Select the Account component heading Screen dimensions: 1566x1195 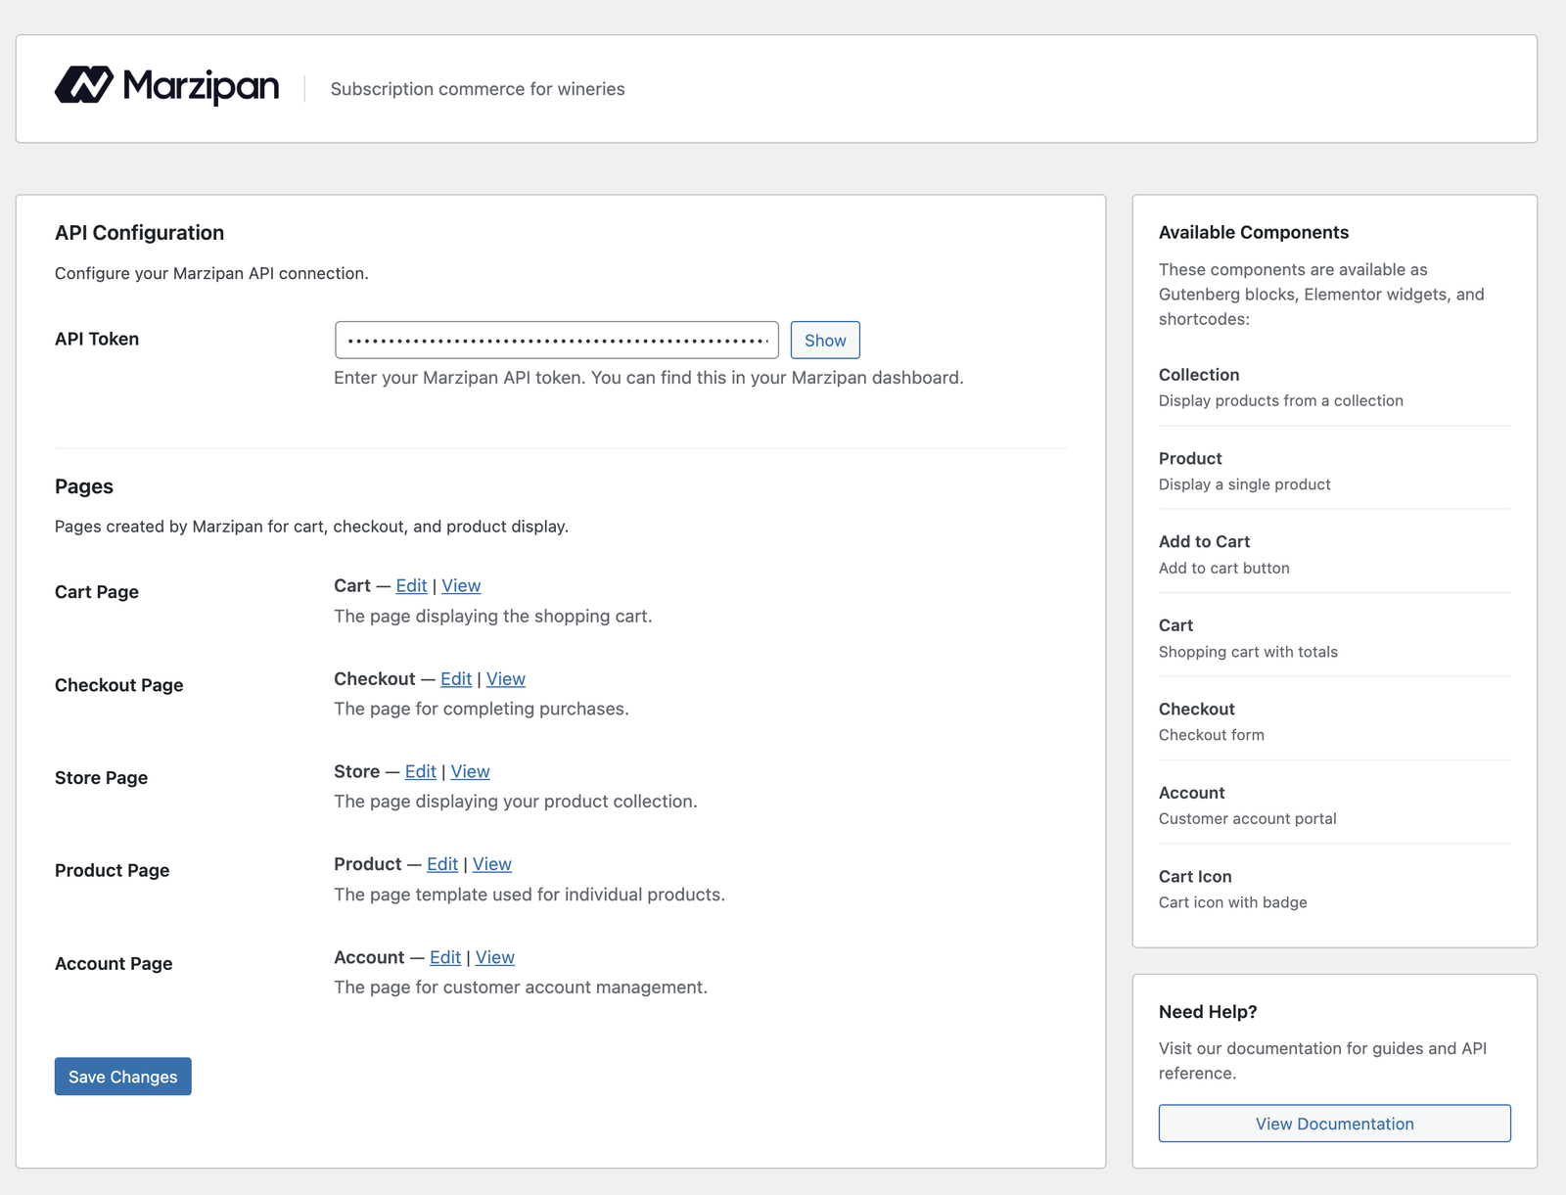point(1191,793)
